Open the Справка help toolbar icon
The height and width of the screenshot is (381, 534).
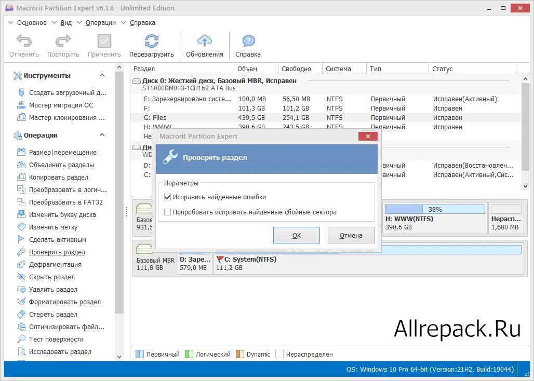(248, 41)
